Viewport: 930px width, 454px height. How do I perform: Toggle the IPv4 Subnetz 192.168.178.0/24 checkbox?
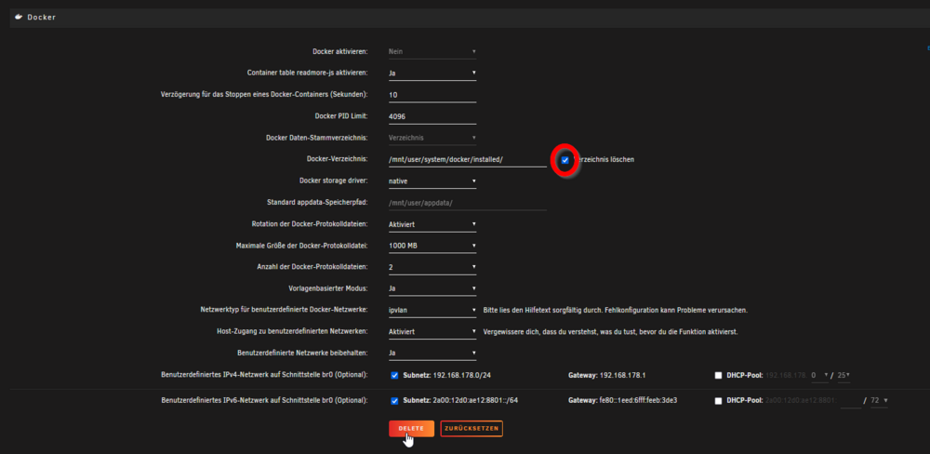pyautogui.click(x=394, y=375)
